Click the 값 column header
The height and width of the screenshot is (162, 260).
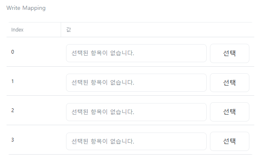pyautogui.click(x=68, y=30)
